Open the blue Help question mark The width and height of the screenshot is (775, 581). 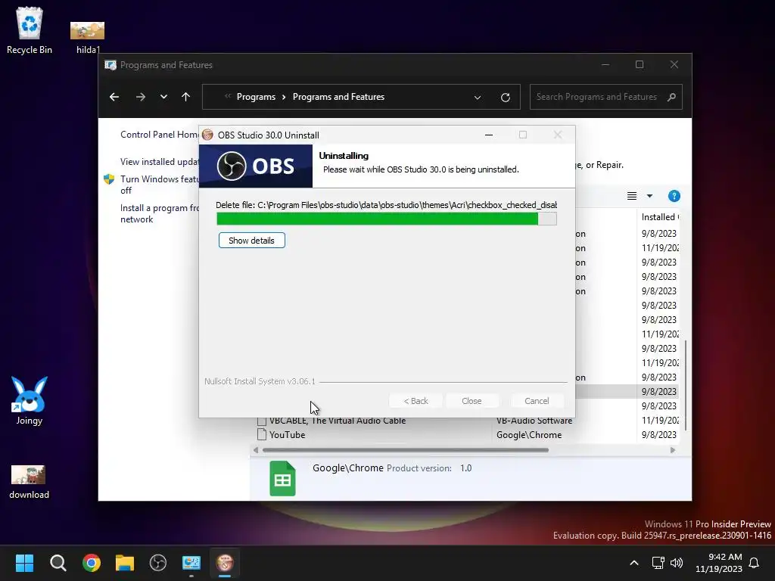pos(674,196)
